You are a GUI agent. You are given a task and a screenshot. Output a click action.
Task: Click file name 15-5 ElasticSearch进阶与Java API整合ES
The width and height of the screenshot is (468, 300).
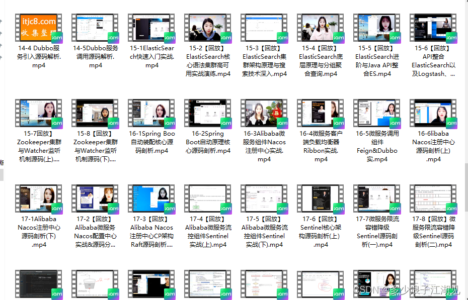pos(377,61)
